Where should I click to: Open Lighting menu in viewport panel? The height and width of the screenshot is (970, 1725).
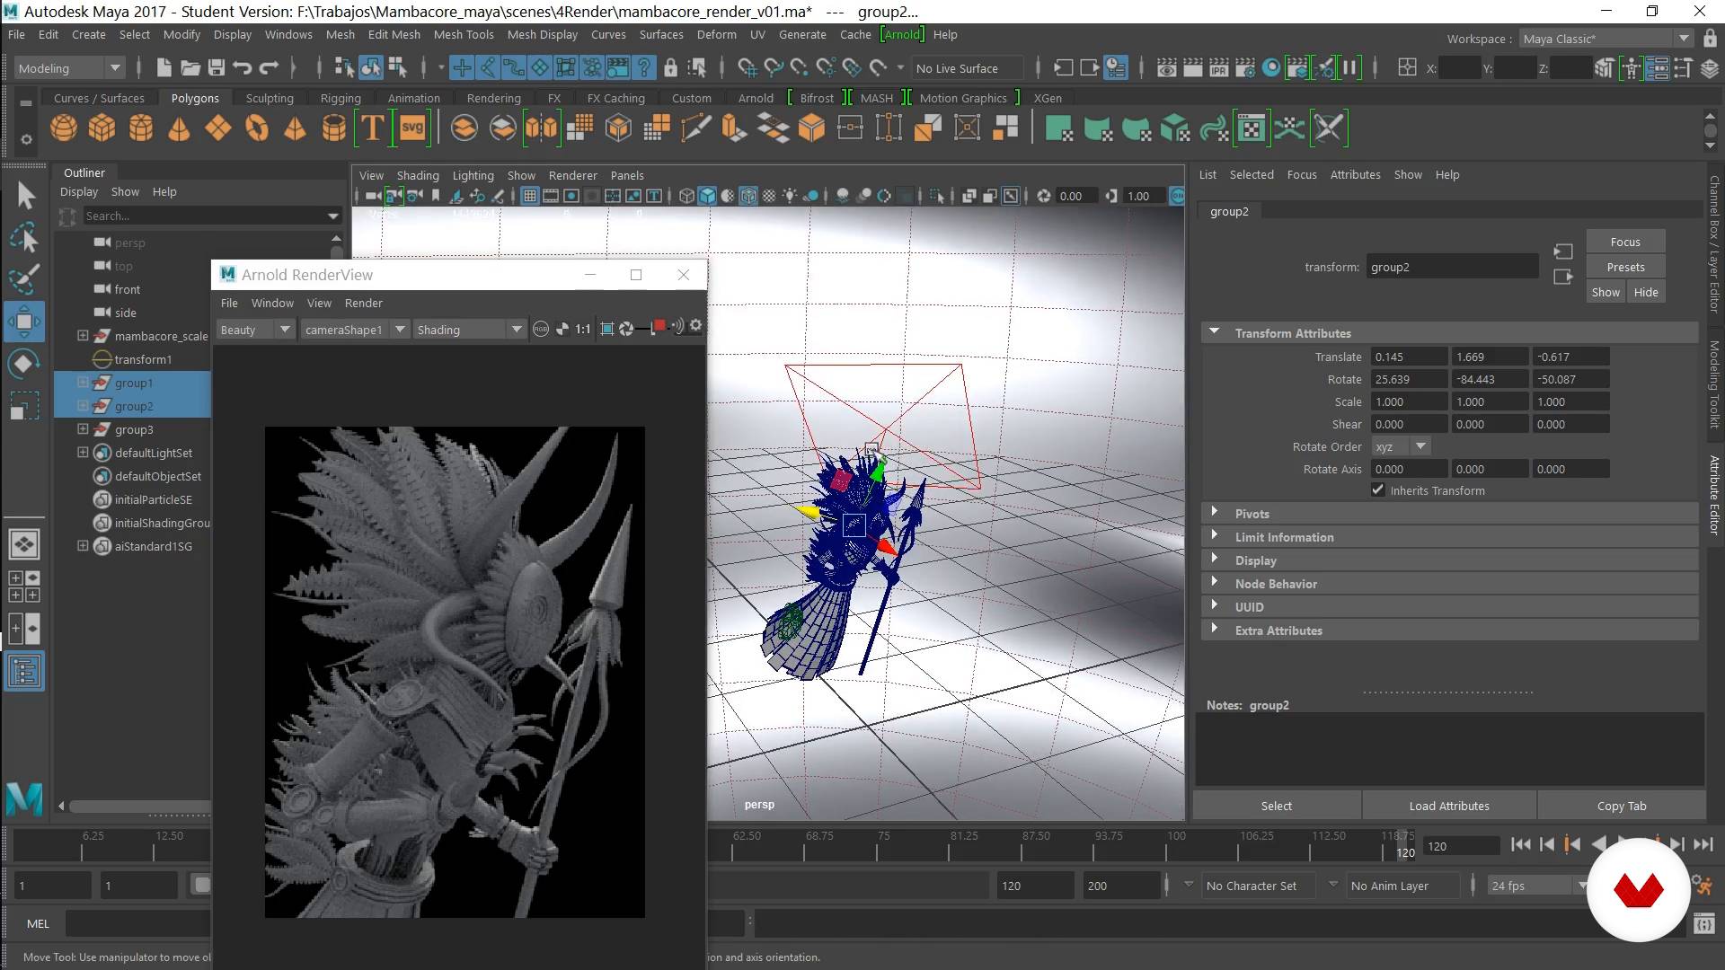point(473,175)
